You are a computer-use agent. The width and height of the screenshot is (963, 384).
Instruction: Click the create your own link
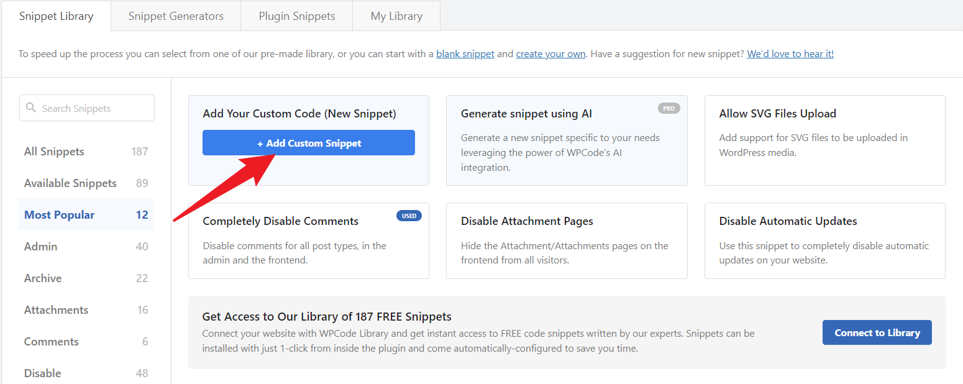(550, 53)
